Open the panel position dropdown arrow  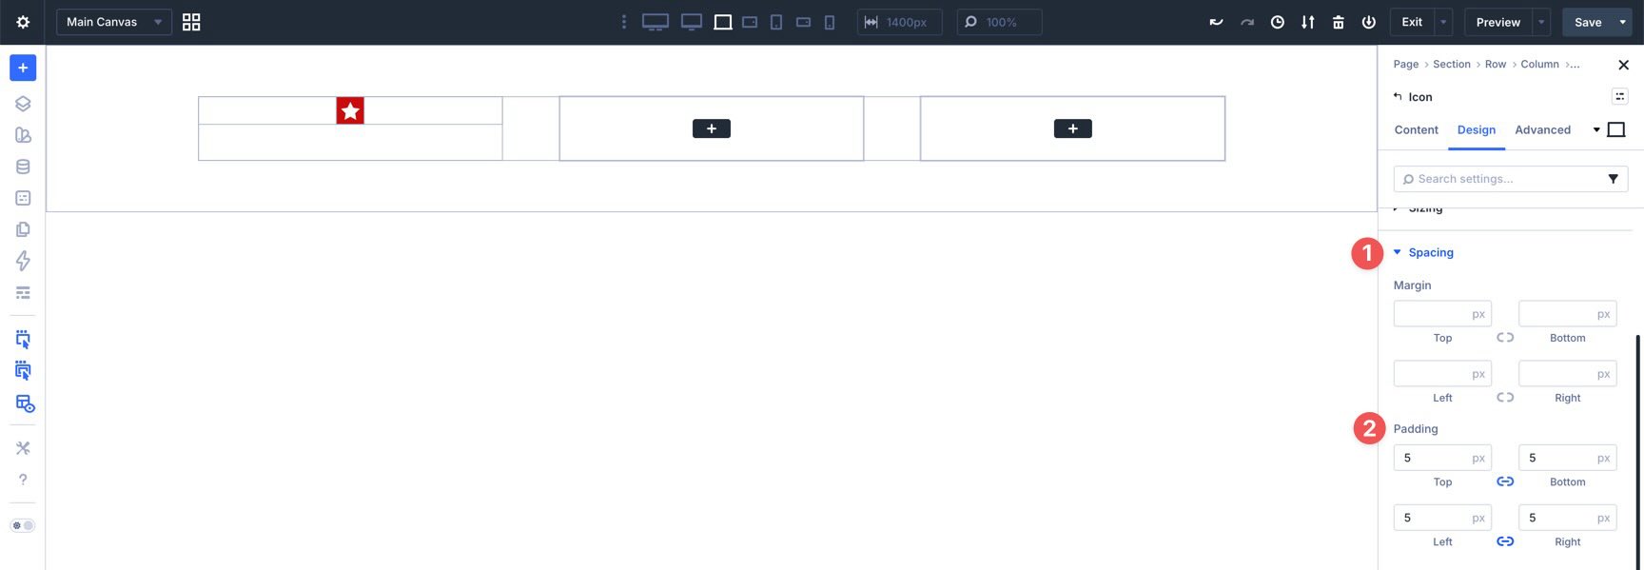pos(1596,130)
